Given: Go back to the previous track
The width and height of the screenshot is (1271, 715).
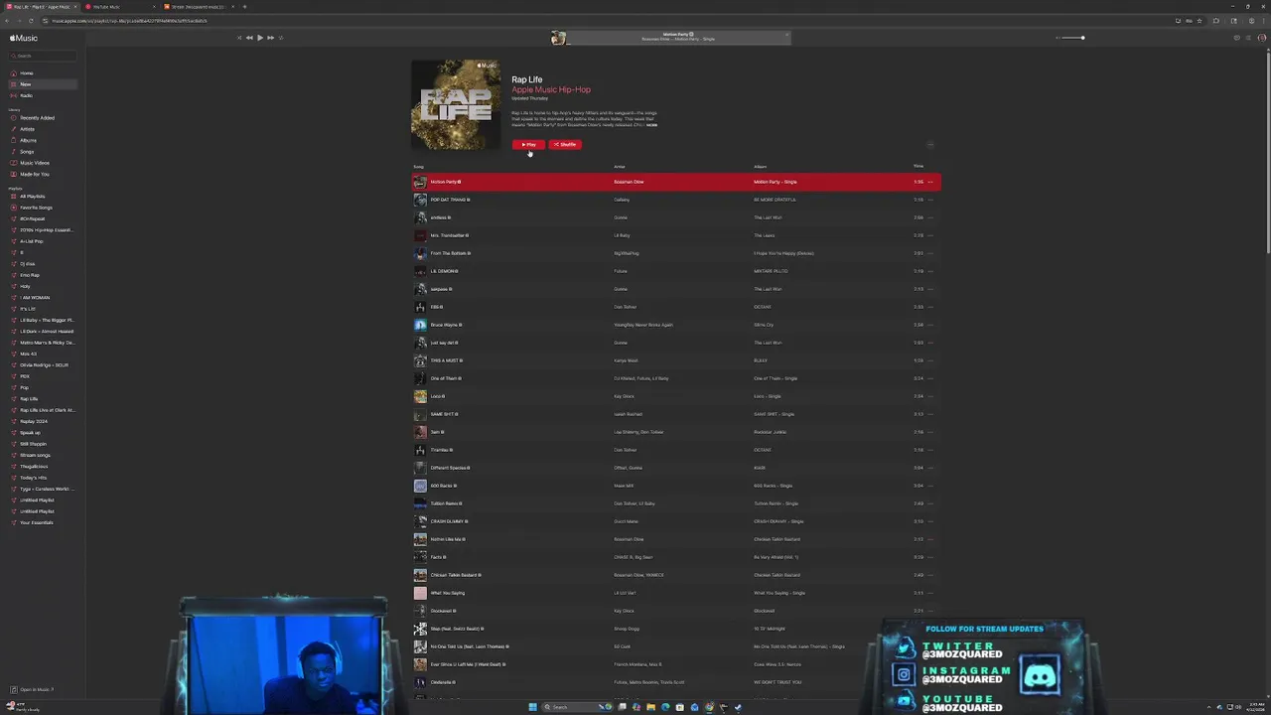Looking at the screenshot, I should click(x=248, y=38).
